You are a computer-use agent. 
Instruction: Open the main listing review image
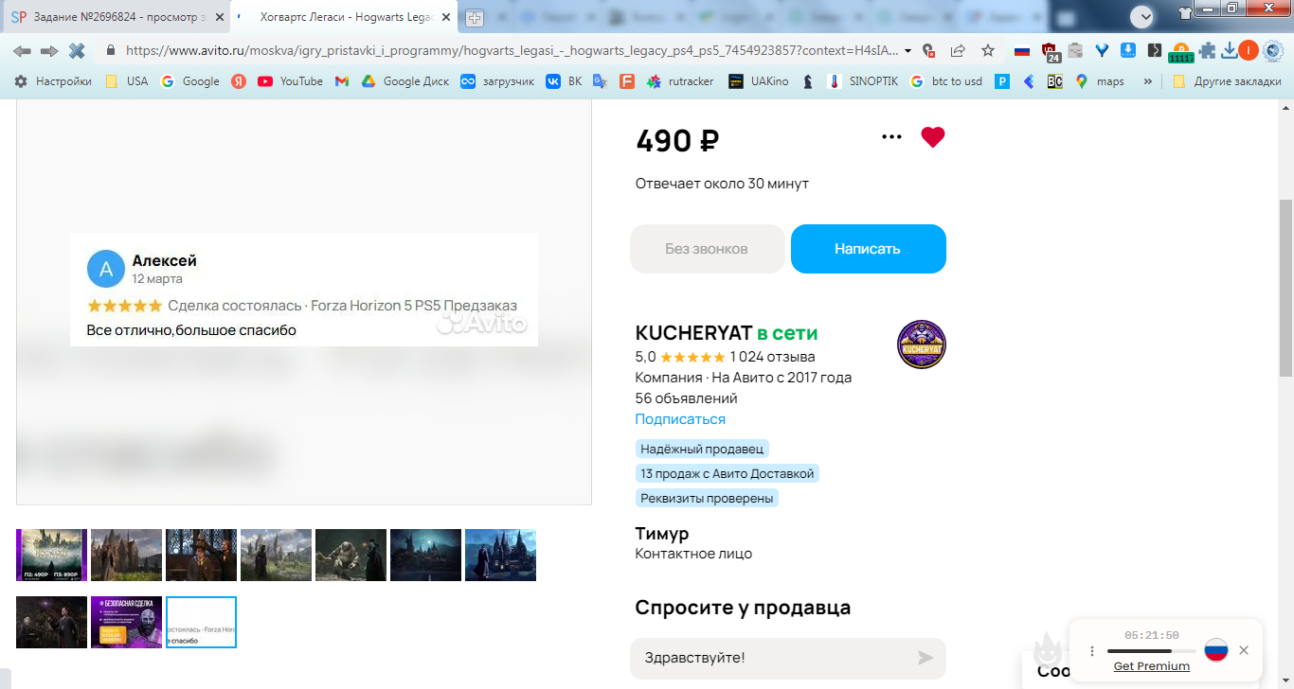click(304, 290)
